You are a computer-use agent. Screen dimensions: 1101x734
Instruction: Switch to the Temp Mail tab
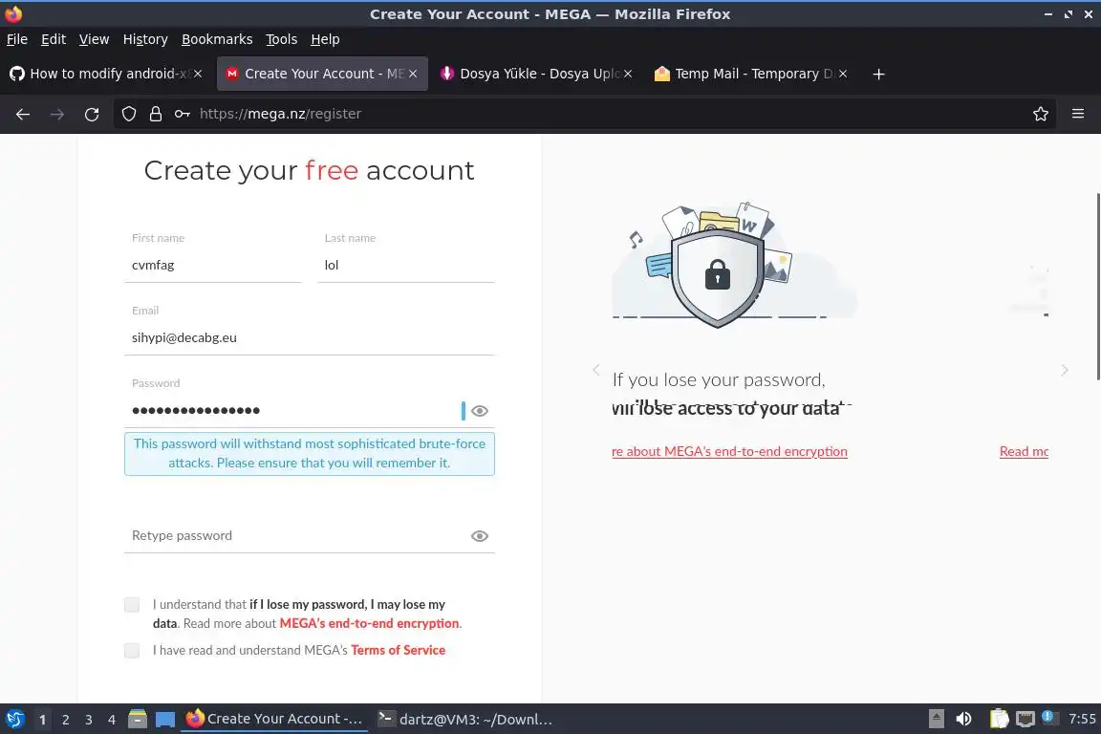click(x=750, y=74)
